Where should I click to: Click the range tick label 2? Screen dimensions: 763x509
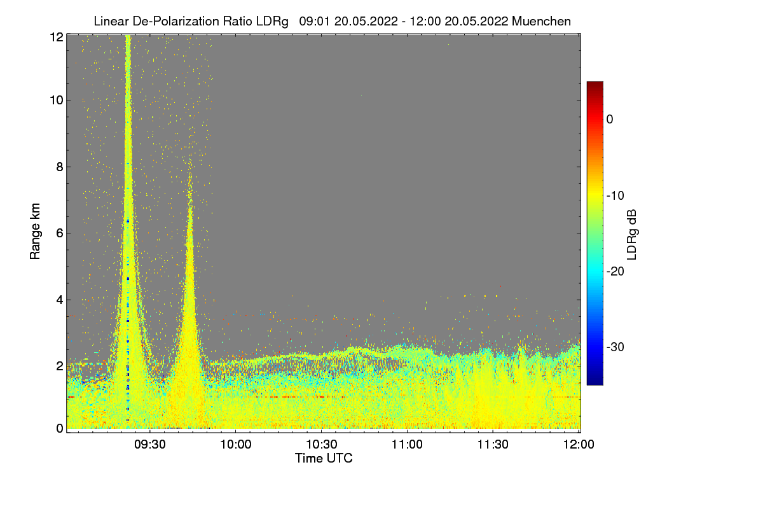point(59,365)
